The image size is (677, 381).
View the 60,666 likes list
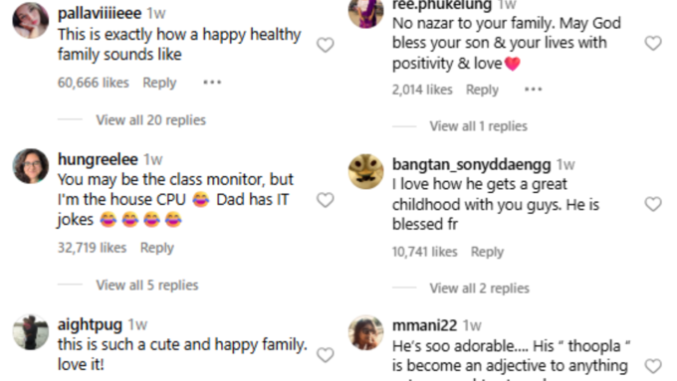94,83
